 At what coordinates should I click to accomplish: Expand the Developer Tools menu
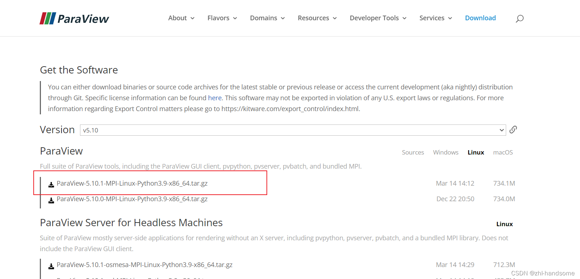[378, 18]
